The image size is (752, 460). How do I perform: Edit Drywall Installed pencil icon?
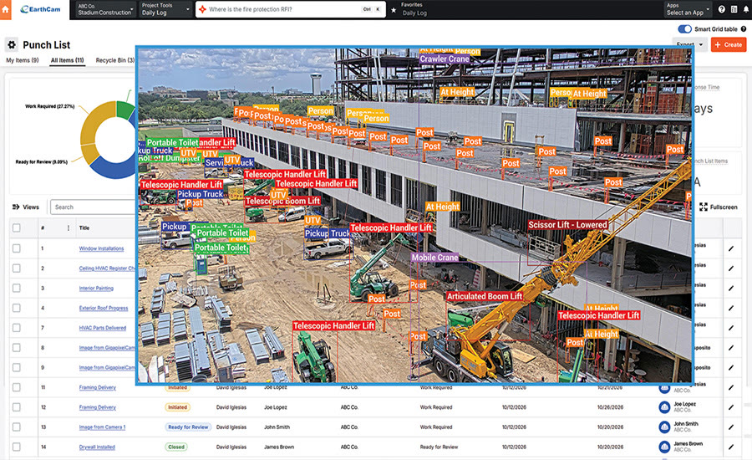[x=731, y=447]
